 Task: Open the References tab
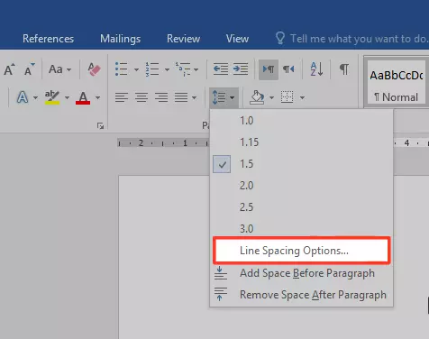[x=48, y=39]
